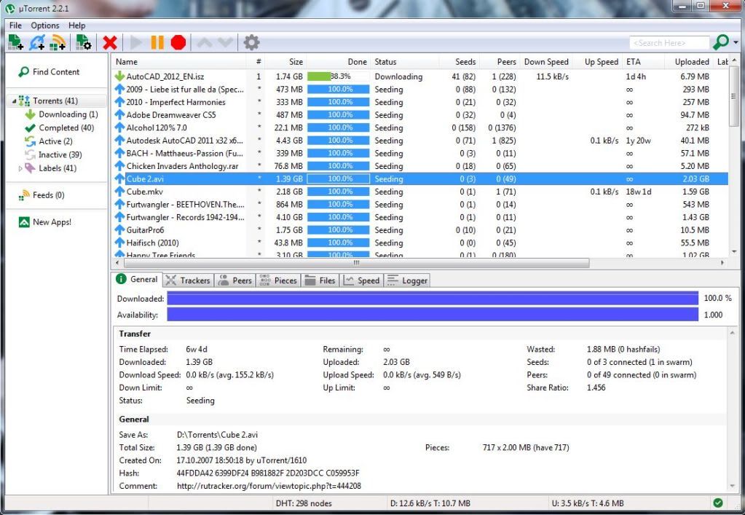
Task: Open Preferences via the gear icon
Action: (251, 42)
